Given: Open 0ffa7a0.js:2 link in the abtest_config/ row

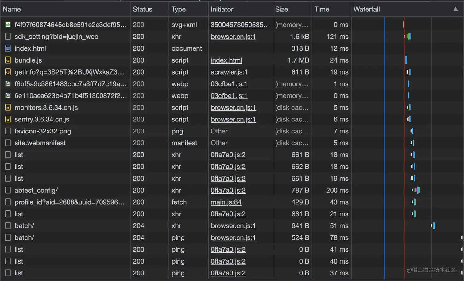Looking at the screenshot, I should pos(228,190).
